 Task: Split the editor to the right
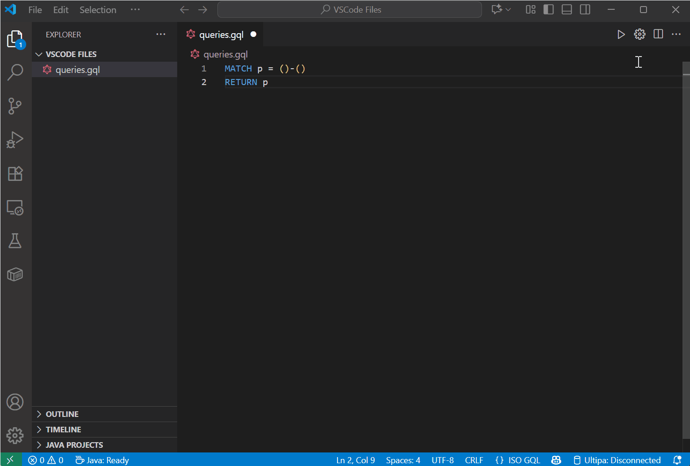click(658, 34)
